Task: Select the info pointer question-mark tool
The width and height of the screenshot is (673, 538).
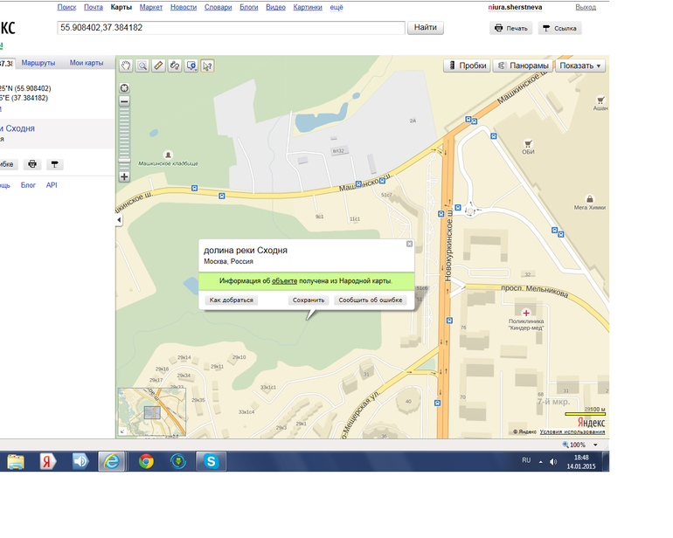Action: tap(207, 66)
